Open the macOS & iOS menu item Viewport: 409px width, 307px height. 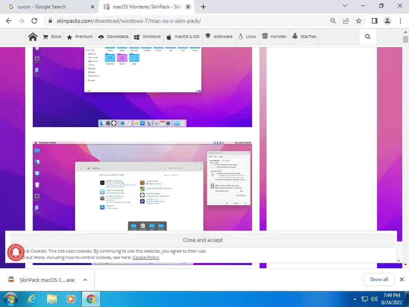tap(183, 36)
